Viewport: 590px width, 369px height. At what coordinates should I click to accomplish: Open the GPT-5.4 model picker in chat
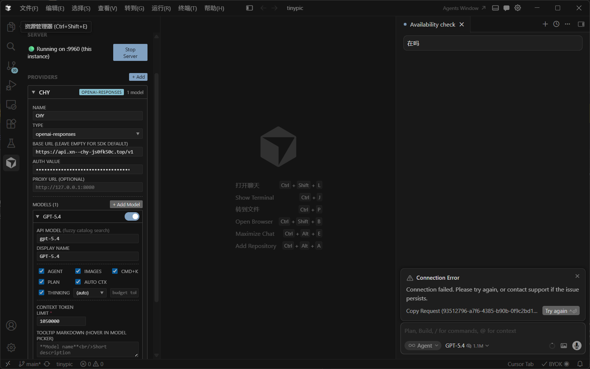pyautogui.click(x=467, y=346)
